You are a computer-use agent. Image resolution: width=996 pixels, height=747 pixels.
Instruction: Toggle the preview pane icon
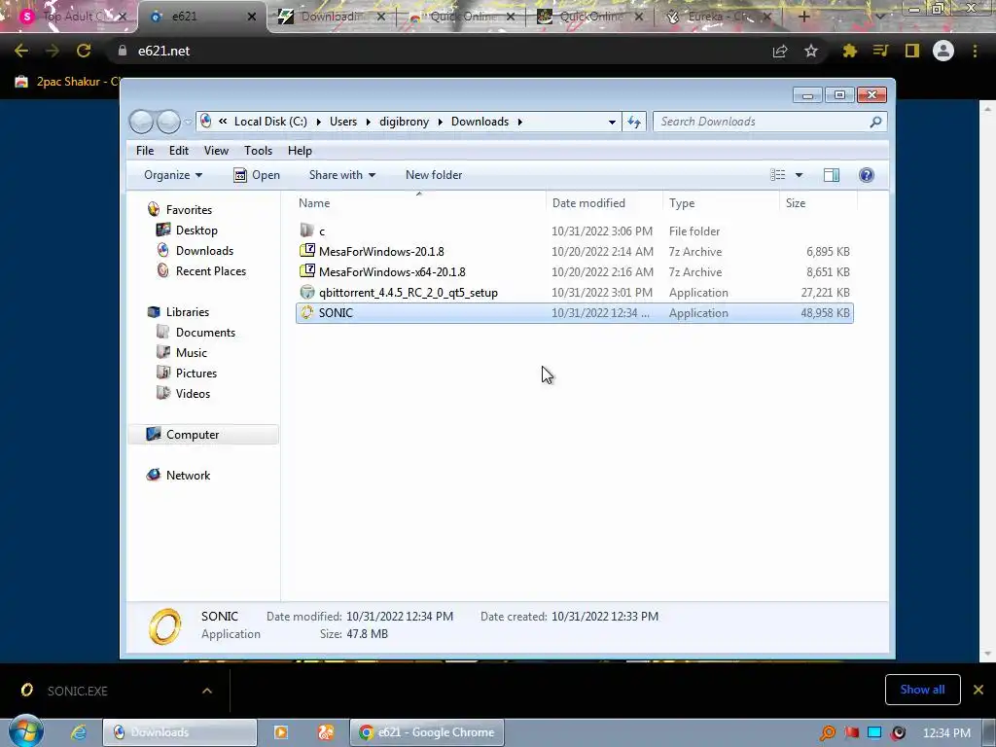[x=832, y=175]
